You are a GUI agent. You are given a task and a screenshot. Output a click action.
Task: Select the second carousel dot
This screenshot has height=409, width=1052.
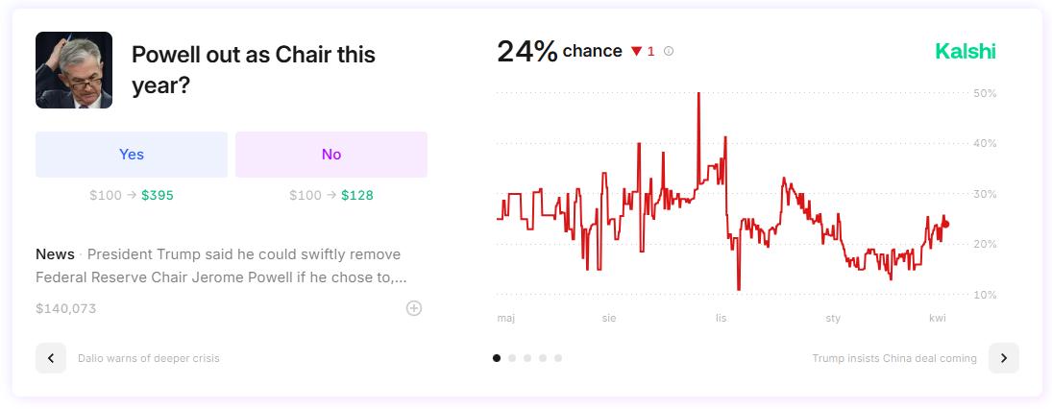pos(512,358)
